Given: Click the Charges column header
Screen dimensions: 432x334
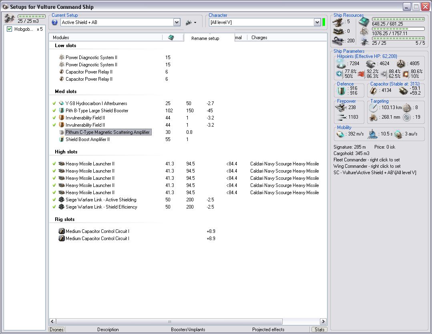Looking at the screenshot, I should (259, 38).
